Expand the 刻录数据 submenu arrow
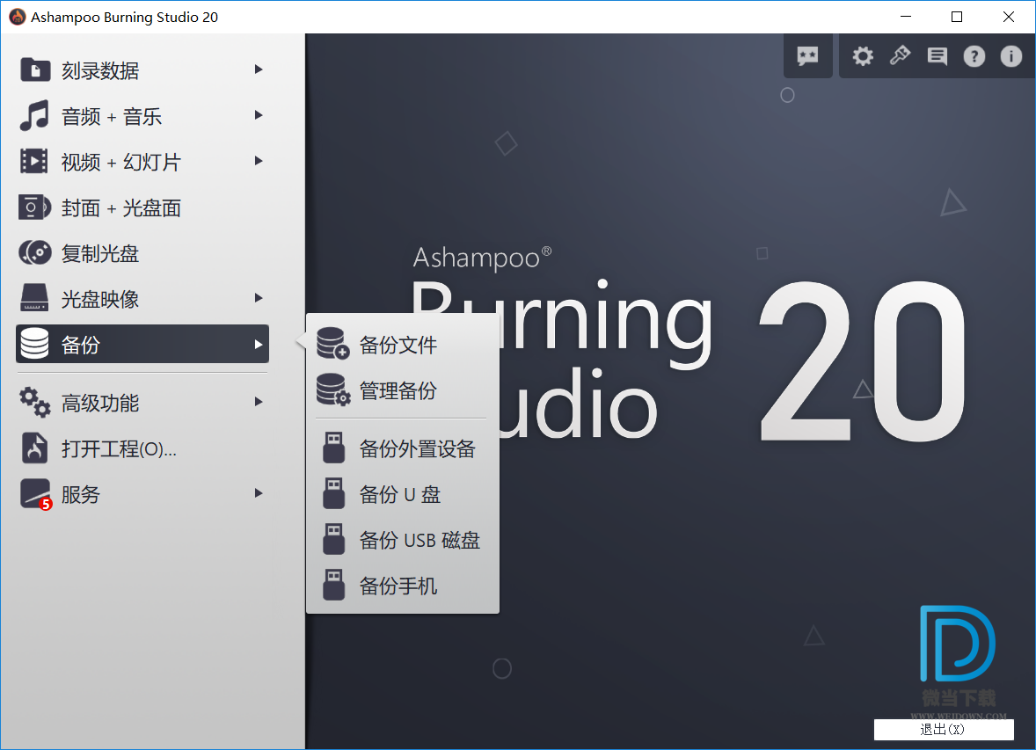Image resolution: width=1036 pixels, height=750 pixels. coord(259,69)
